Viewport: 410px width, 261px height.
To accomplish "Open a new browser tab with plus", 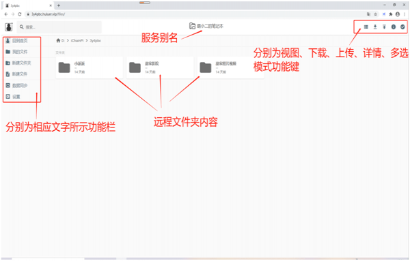I will pyautogui.click(x=59, y=5).
